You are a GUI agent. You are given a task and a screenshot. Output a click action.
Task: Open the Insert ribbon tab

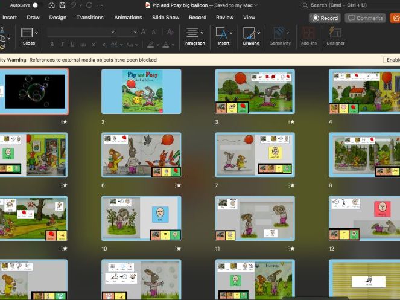coord(10,18)
